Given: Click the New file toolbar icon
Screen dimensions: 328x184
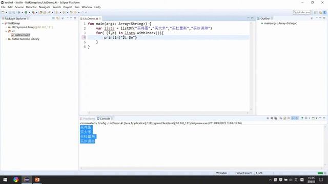Looking at the screenshot, I should pyautogui.click(x=3, y=12).
